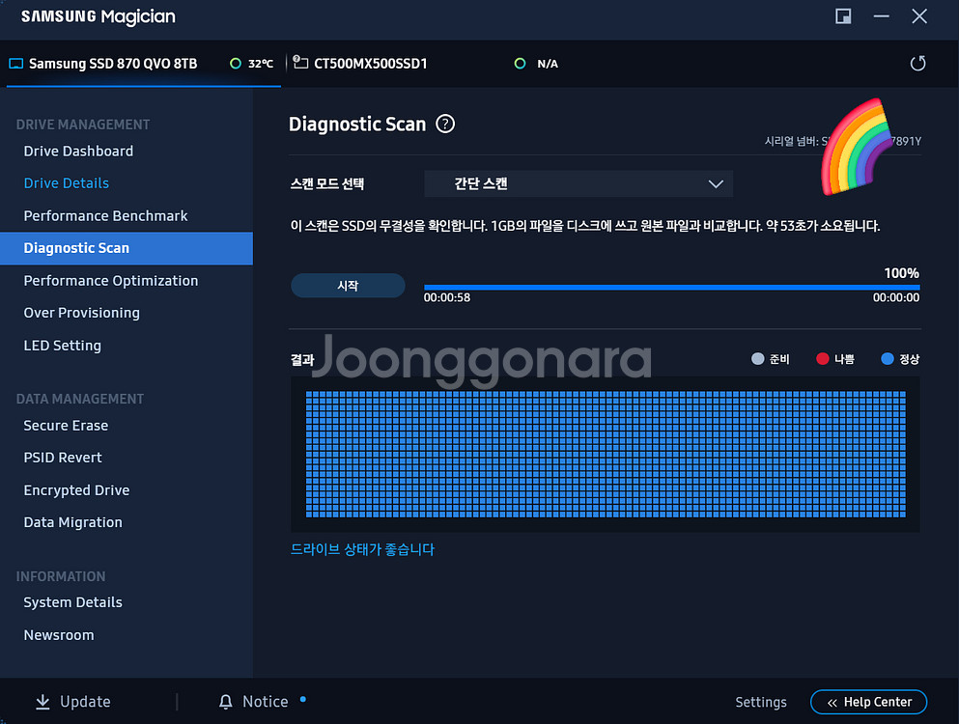Open Over Provisioning page

81,313
